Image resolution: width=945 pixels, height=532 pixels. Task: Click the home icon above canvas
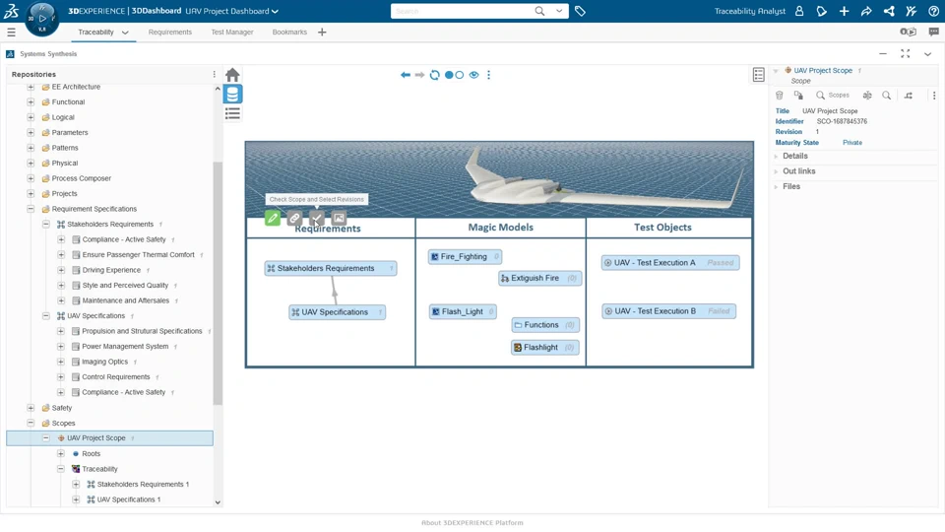[x=232, y=75]
